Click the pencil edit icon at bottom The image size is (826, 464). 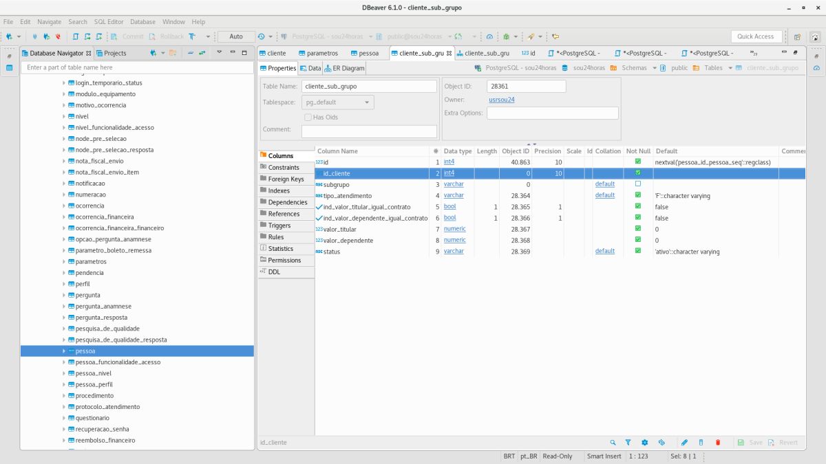pyautogui.click(x=684, y=443)
